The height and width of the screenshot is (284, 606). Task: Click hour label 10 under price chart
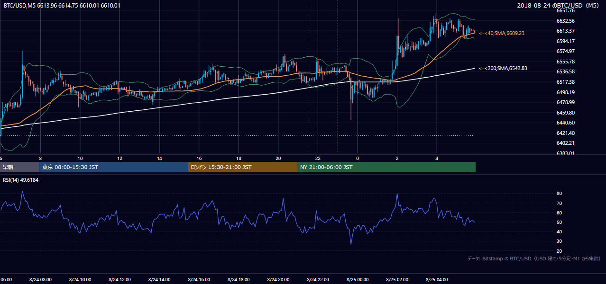80,159
